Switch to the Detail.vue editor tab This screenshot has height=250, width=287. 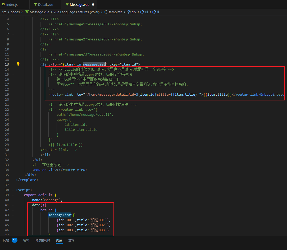(x=45, y=4)
